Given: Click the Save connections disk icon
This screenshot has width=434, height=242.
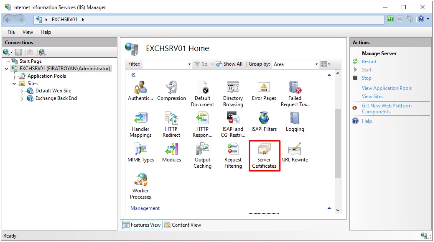Looking at the screenshot, I should tap(18, 52).
